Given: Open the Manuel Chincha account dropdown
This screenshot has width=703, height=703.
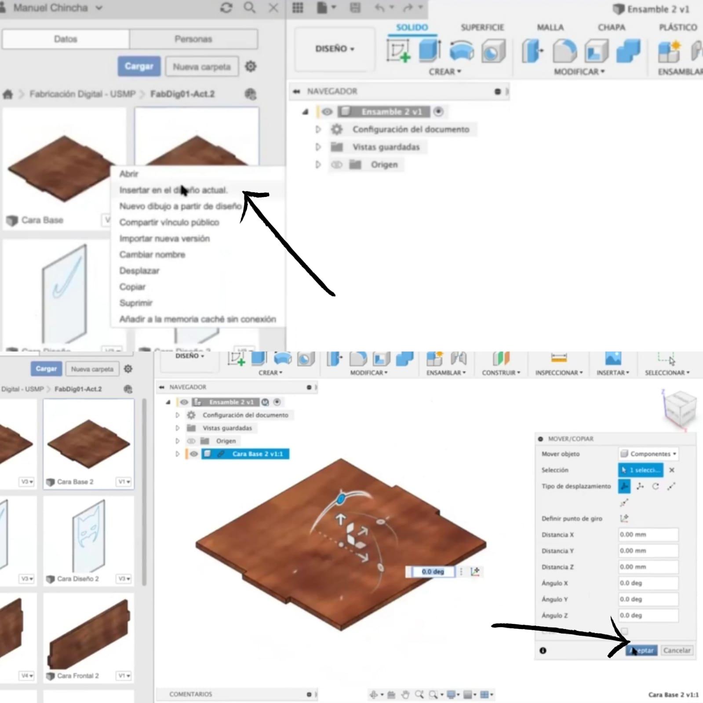Looking at the screenshot, I should [99, 8].
